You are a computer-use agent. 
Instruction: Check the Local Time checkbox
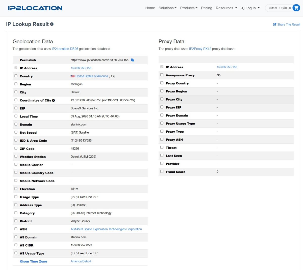(x=16, y=116)
